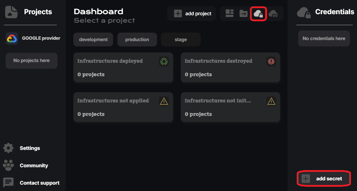Click warning icon on not initialized card

[271, 101]
